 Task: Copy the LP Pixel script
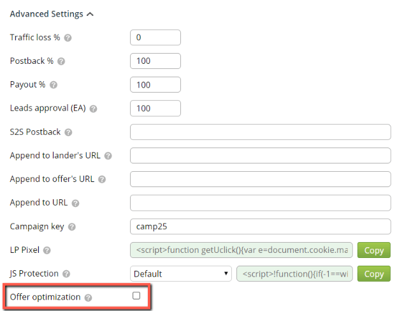(x=373, y=250)
